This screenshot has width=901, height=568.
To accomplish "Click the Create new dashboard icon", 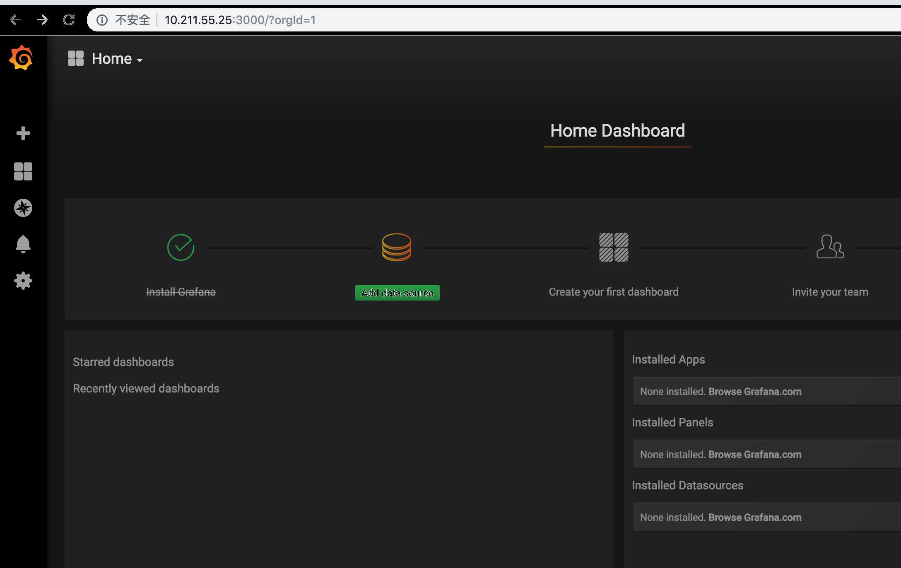I will tap(23, 133).
